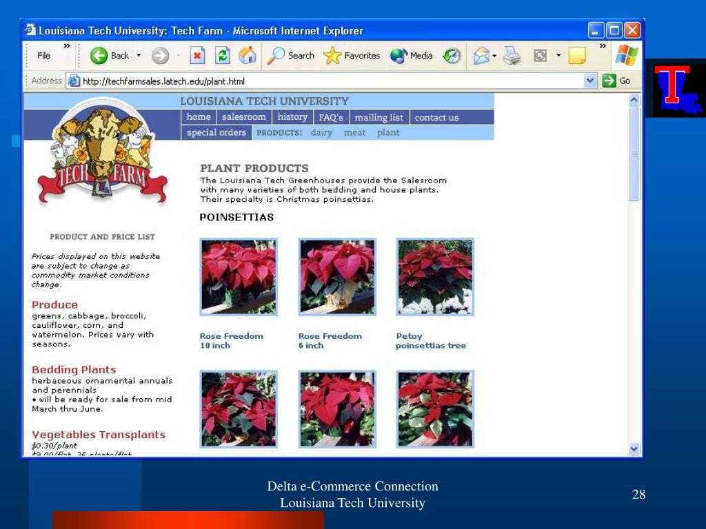The width and height of the screenshot is (706, 529).
Task: Open the home navigation tab
Action: click(199, 117)
